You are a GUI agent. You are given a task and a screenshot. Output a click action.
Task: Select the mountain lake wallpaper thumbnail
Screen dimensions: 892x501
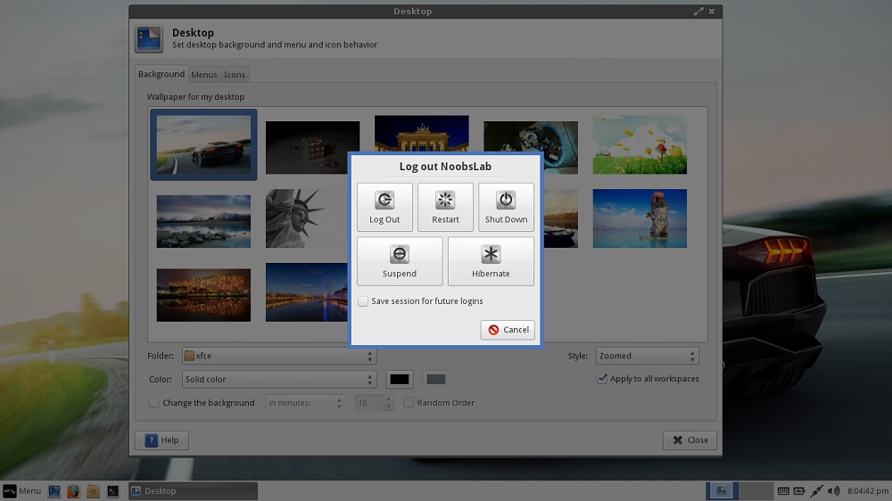[x=203, y=221]
